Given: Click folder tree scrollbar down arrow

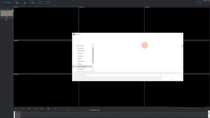Looking at the screenshot, I should tap(93, 71).
